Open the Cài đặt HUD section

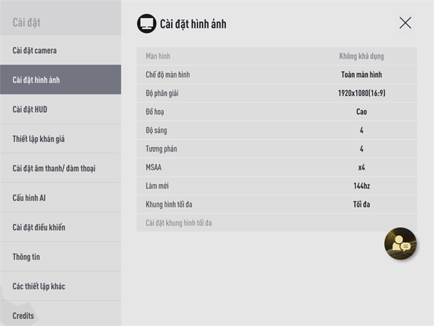[61, 109]
